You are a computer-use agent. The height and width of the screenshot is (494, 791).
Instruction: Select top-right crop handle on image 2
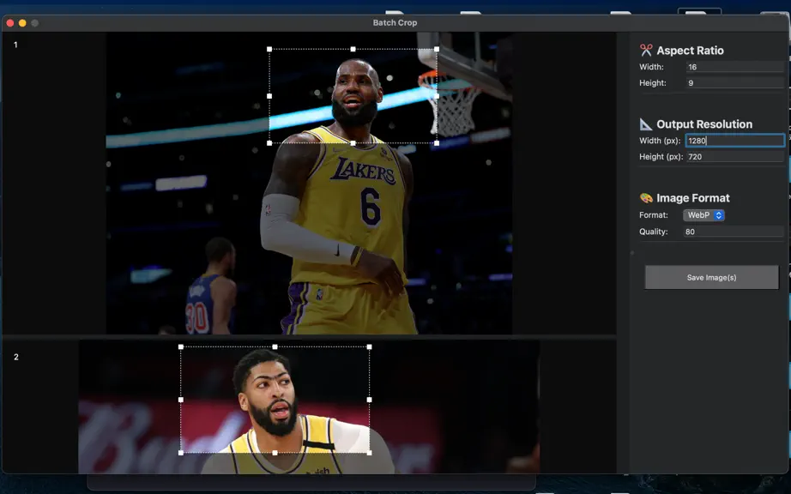(369, 346)
